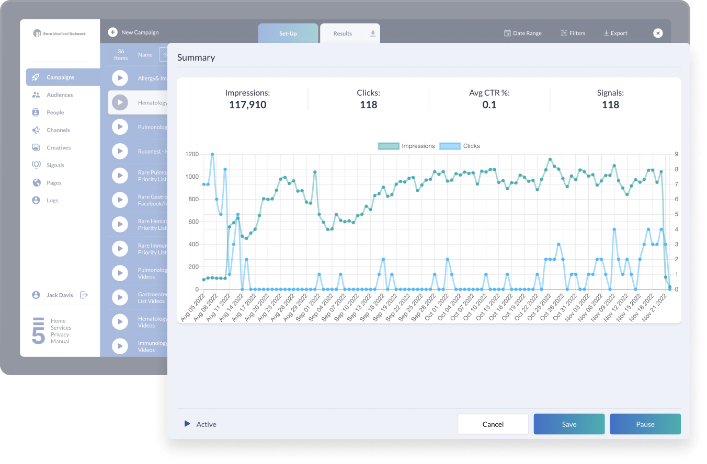This screenshot has width=707, height=464.
Task: Open the Filters panel
Action: pyautogui.click(x=573, y=33)
